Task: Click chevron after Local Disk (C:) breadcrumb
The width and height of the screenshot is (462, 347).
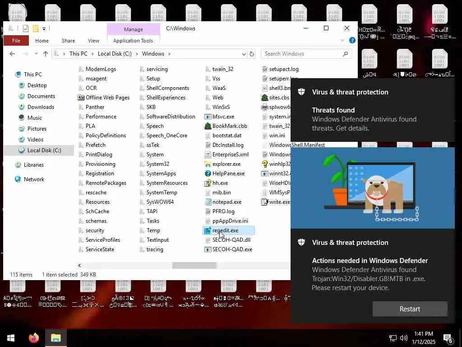Action: (137, 54)
